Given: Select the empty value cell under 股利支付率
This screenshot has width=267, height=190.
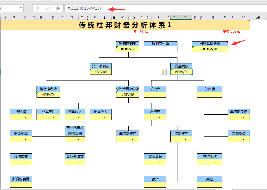Looking at the screenshot, I should coord(161,49).
